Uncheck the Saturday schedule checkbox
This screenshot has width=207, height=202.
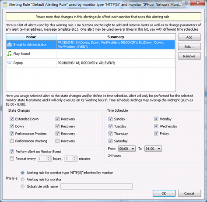point(110,141)
